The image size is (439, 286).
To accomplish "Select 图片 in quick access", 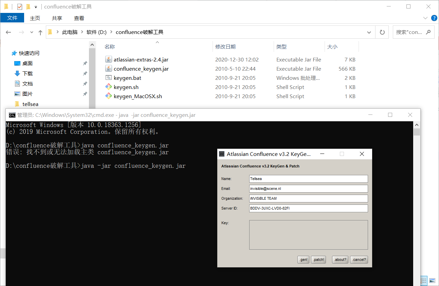I will pos(28,94).
